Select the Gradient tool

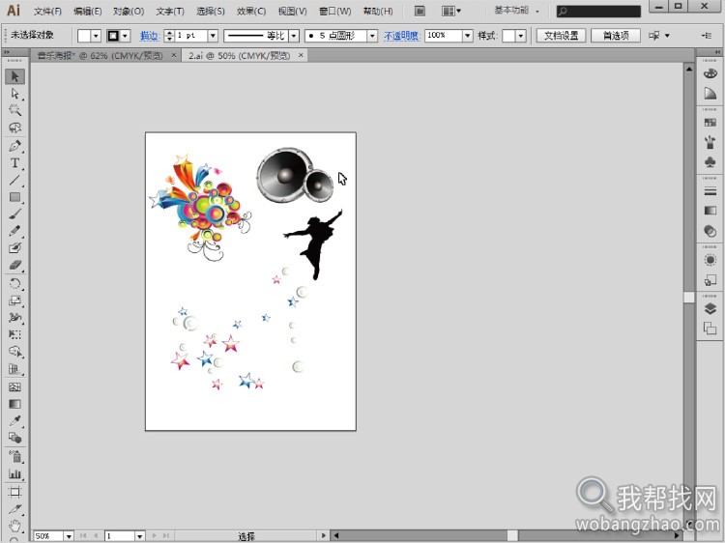coord(14,404)
